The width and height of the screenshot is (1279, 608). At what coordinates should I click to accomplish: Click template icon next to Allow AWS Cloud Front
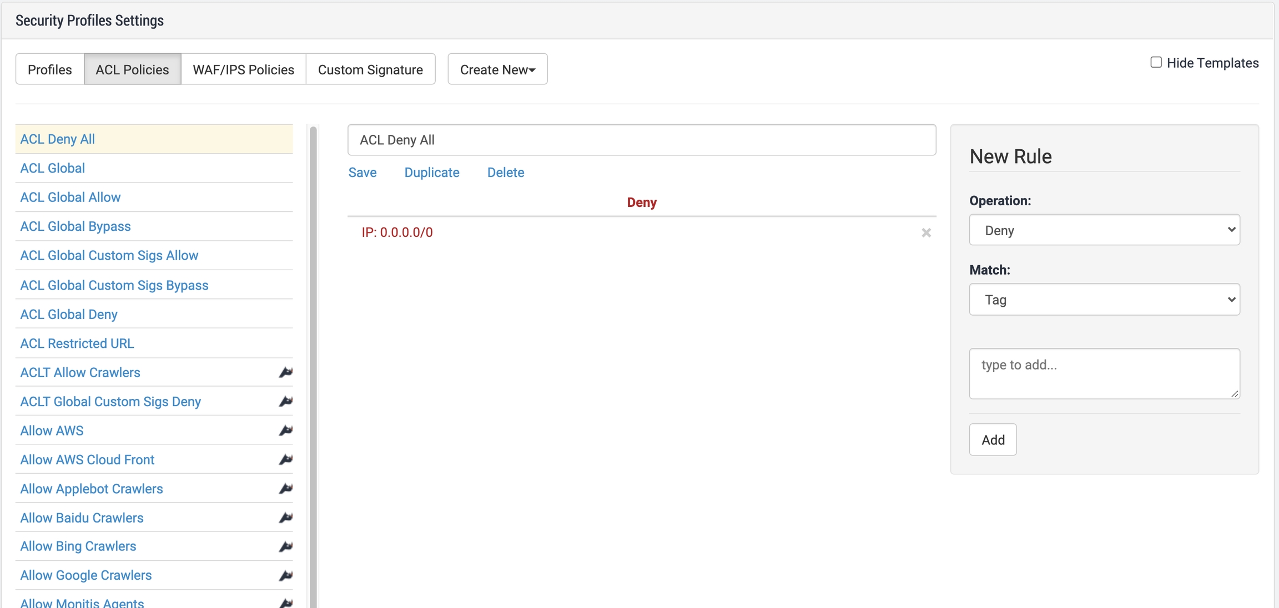point(285,459)
